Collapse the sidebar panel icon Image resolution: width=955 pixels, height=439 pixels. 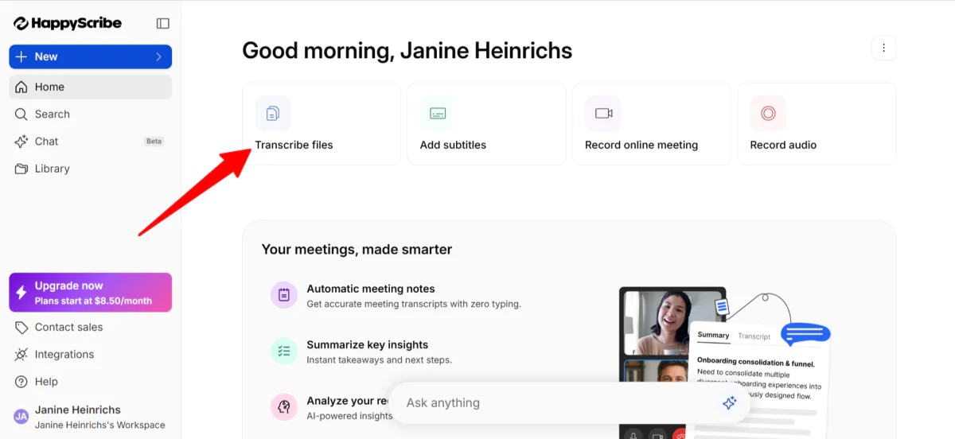(x=163, y=24)
